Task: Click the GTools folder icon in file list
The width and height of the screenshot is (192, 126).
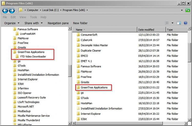Action: (78, 98)
